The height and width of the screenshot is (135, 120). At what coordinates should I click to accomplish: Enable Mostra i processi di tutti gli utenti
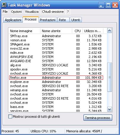pos(10,117)
